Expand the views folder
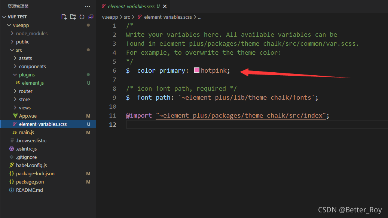The width and height of the screenshot is (388, 218). tap(15, 108)
